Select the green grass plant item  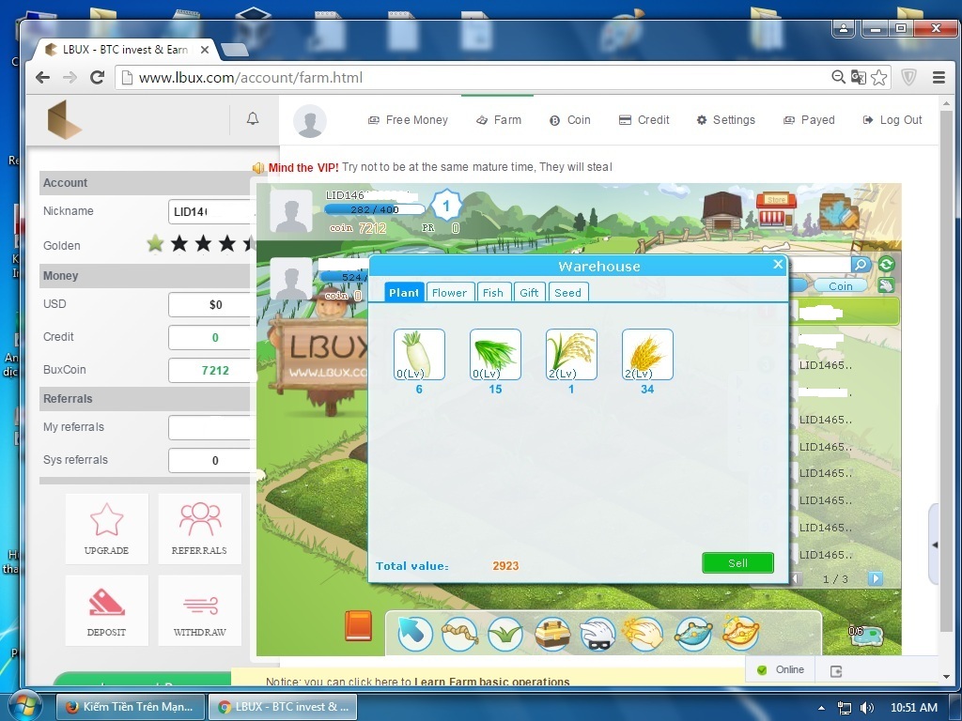[495, 354]
